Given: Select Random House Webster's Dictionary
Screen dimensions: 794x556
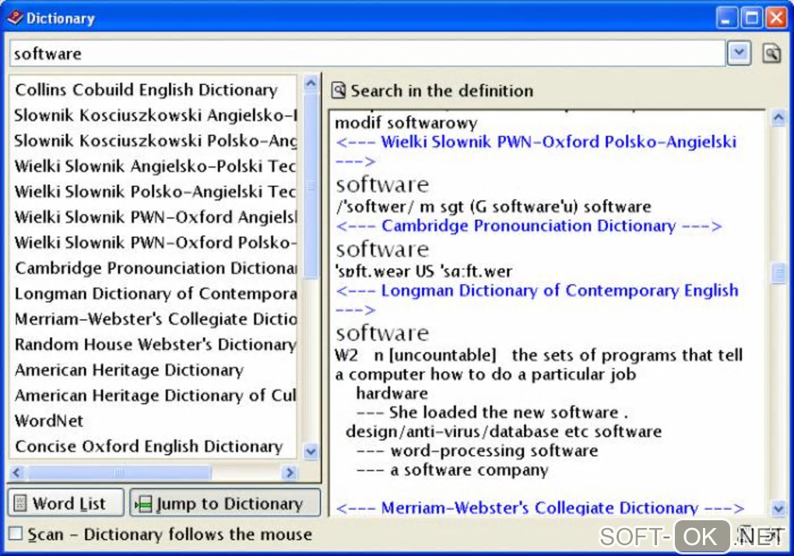Looking at the screenshot, I should pyautogui.click(x=153, y=344).
